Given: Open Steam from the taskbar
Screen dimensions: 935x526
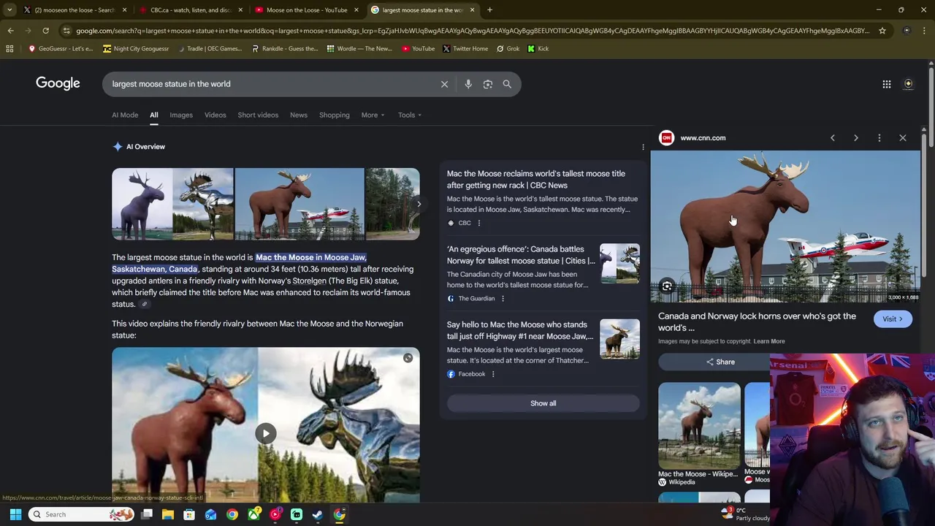Looking at the screenshot, I should pos(318,514).
